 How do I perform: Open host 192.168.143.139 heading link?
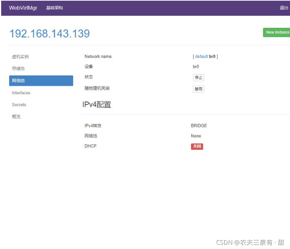(x=50, y=34)
